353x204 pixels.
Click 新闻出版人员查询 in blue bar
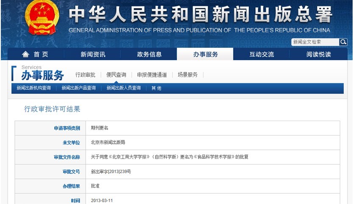point(123,88)
